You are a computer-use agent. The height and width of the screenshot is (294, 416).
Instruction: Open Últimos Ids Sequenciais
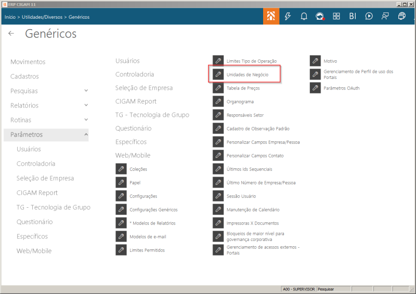[x=250, y=169]
